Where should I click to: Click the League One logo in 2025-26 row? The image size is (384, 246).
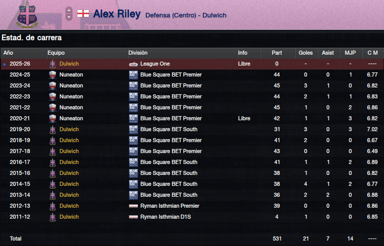click(133, 64)
